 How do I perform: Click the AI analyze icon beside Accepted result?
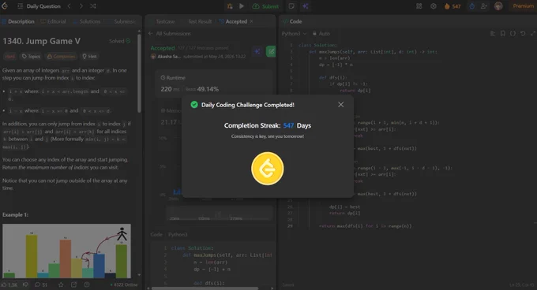coord(257,51)
